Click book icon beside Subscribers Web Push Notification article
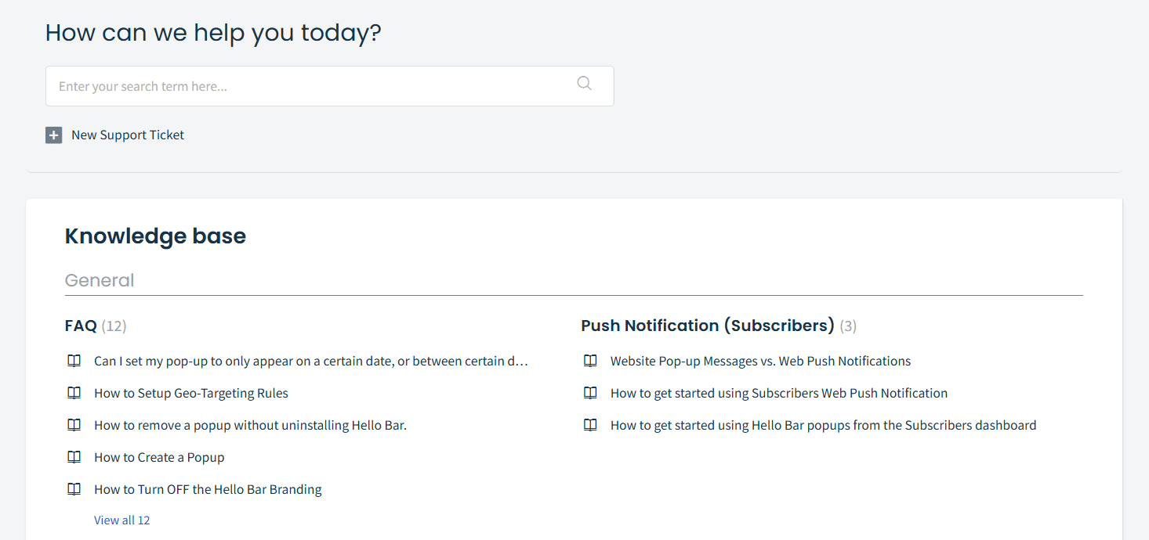The height and width of the screenshot is (540, 1149). 590,393
